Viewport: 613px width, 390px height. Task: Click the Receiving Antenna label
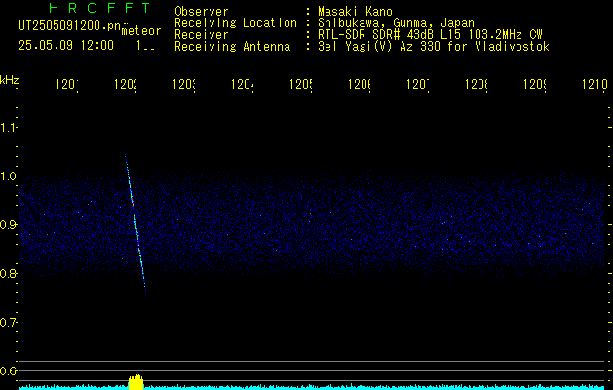[x=233, y=47]
